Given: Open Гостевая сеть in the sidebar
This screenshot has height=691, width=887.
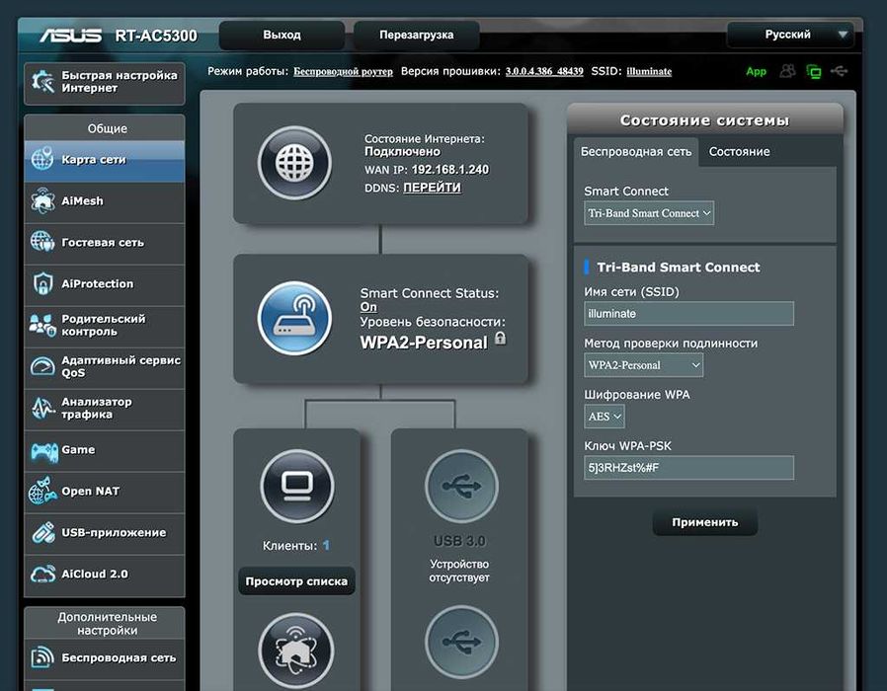Looking at the screenshot, I should click(105, 243).
